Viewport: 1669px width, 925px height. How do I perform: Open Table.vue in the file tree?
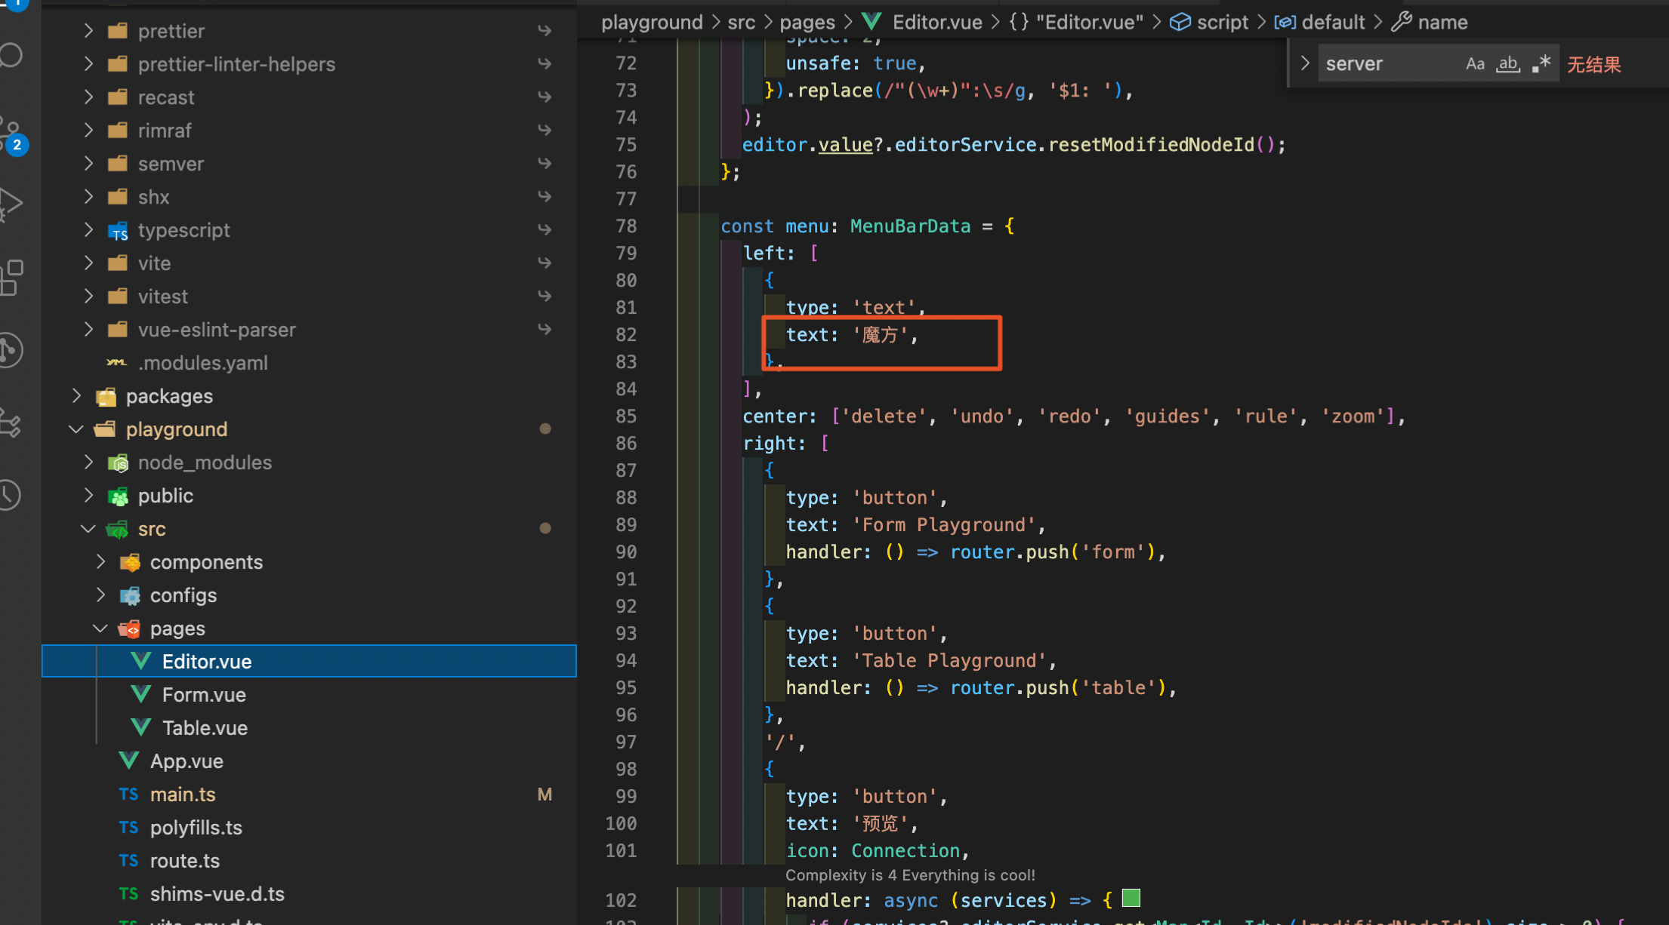pyautogui.click(x=309, y=727)
